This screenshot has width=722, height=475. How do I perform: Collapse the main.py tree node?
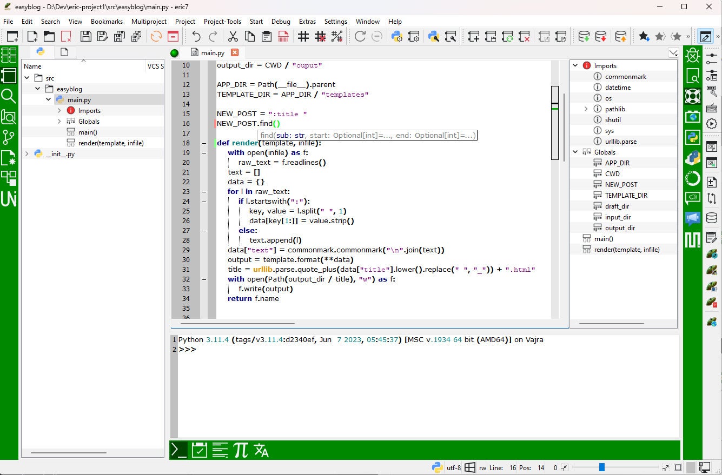pyautogui.click(x=49, y=99)
